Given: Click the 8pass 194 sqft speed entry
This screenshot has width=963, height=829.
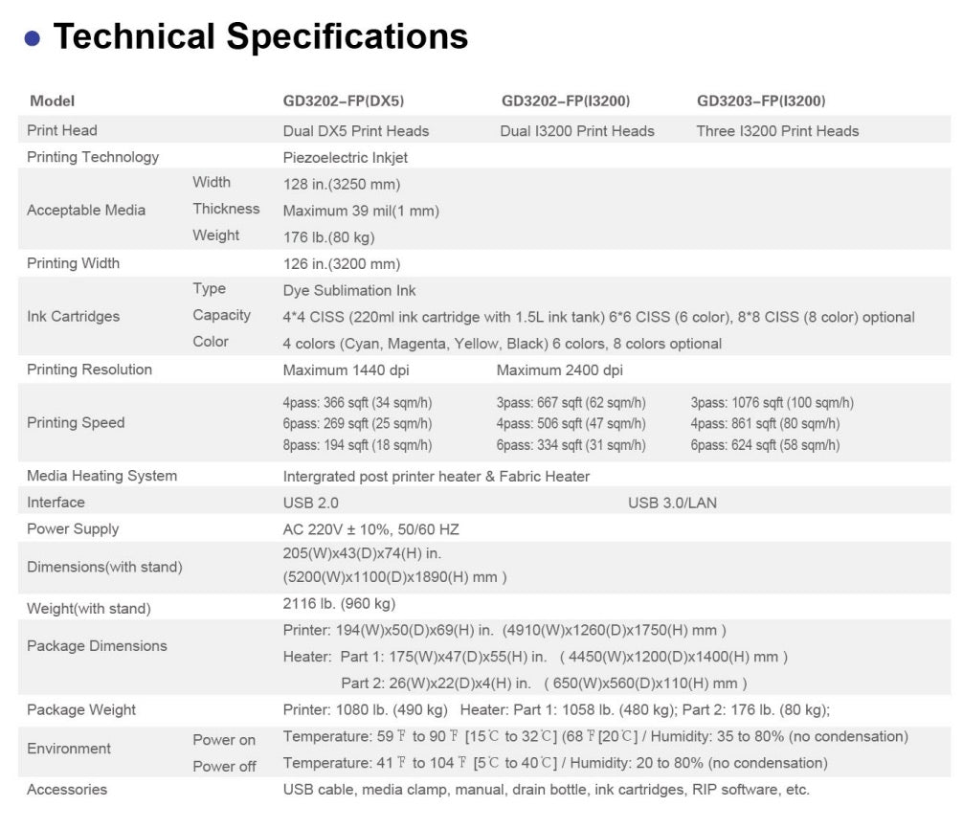Looking at the screenshot, I should [357, 445].
